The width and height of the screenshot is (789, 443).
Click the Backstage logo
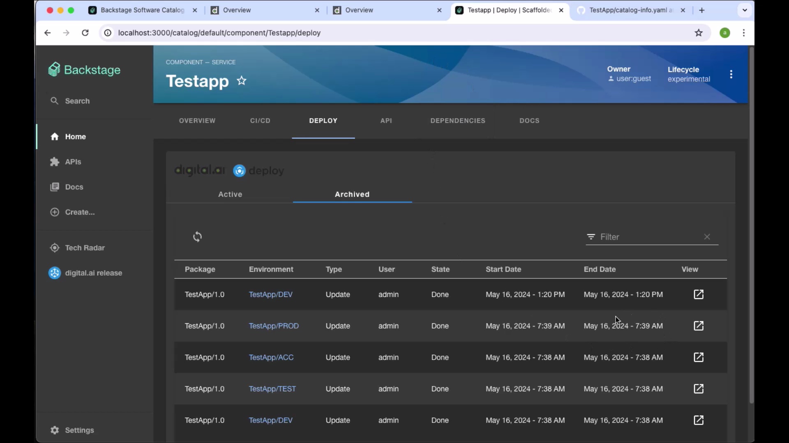85,70
